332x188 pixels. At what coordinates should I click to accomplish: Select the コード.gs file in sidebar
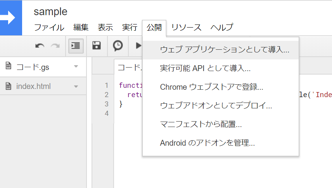pos(43,67)
